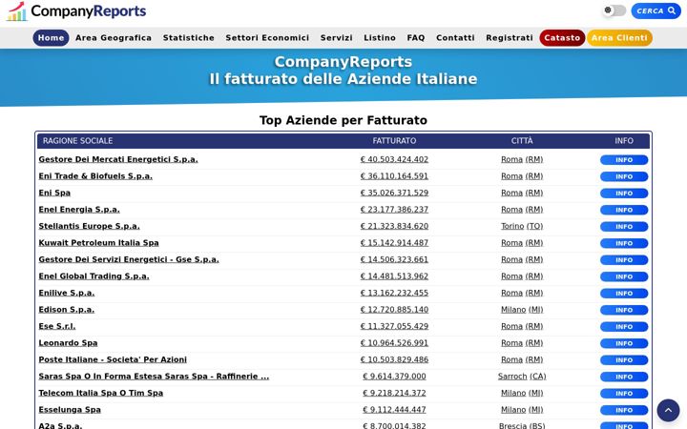Image resolution: width=687 pixels, height=429 pixels.
Task: Click INFO button for Edison S.p.a.
Action: tap(624, 310)
